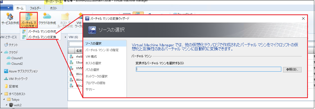
Task: Click the wizard title bar icon
Action: tap(87, 18)
